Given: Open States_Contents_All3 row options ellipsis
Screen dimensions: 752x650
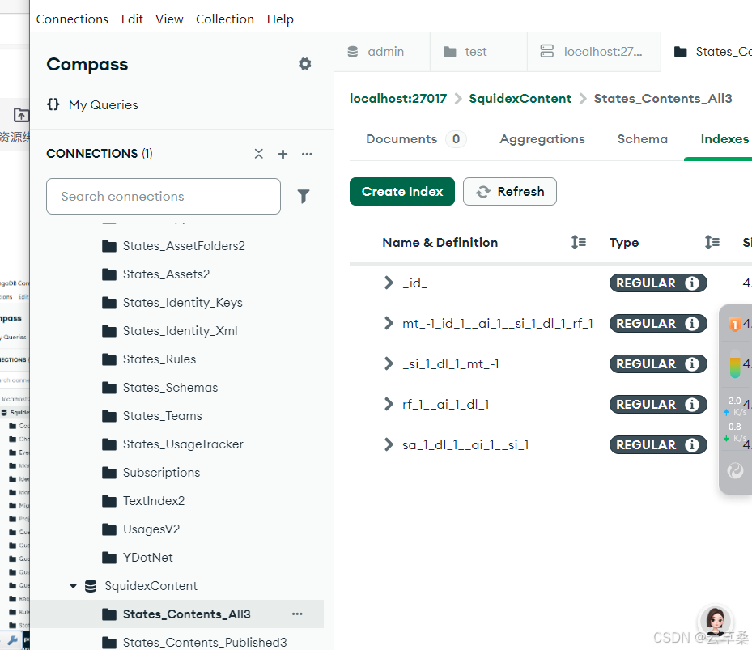Looking at the screenshot, I should click(x=297, y=614).
